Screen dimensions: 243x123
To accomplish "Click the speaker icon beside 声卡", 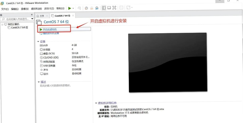I will 41,70.
